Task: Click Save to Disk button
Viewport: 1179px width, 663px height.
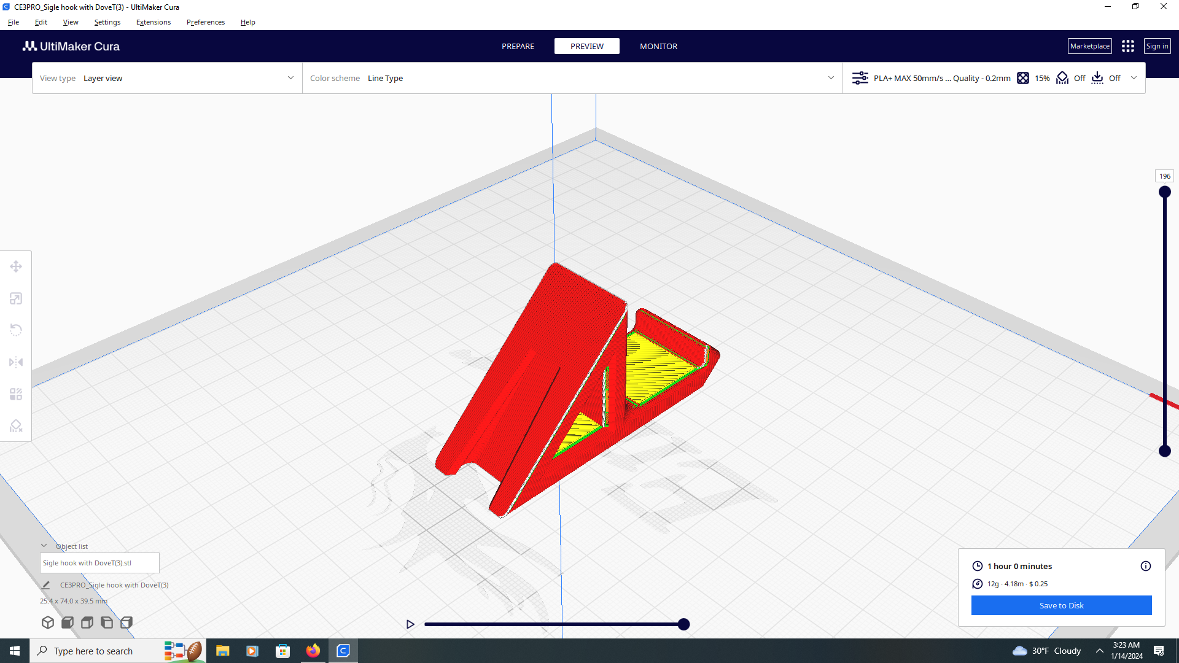Action: [x=1062, y=605]
